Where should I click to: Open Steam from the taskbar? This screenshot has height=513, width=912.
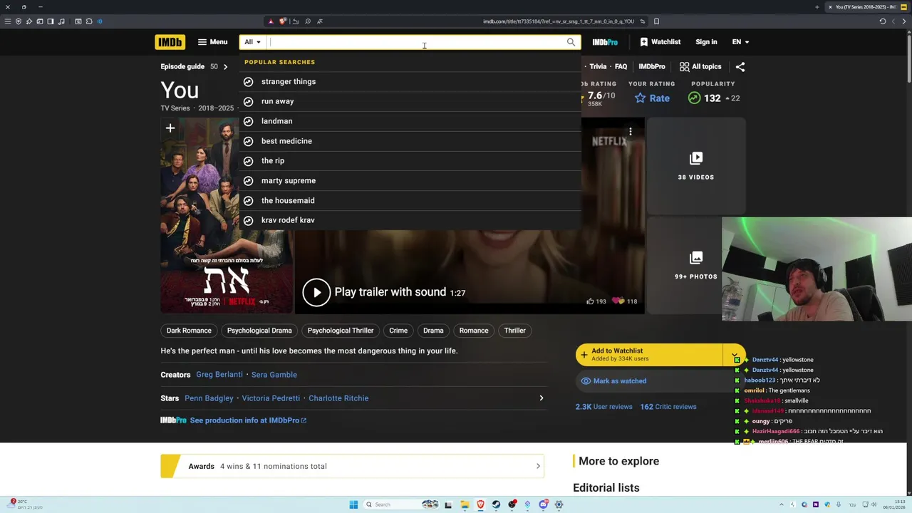[x=496, y=504]
